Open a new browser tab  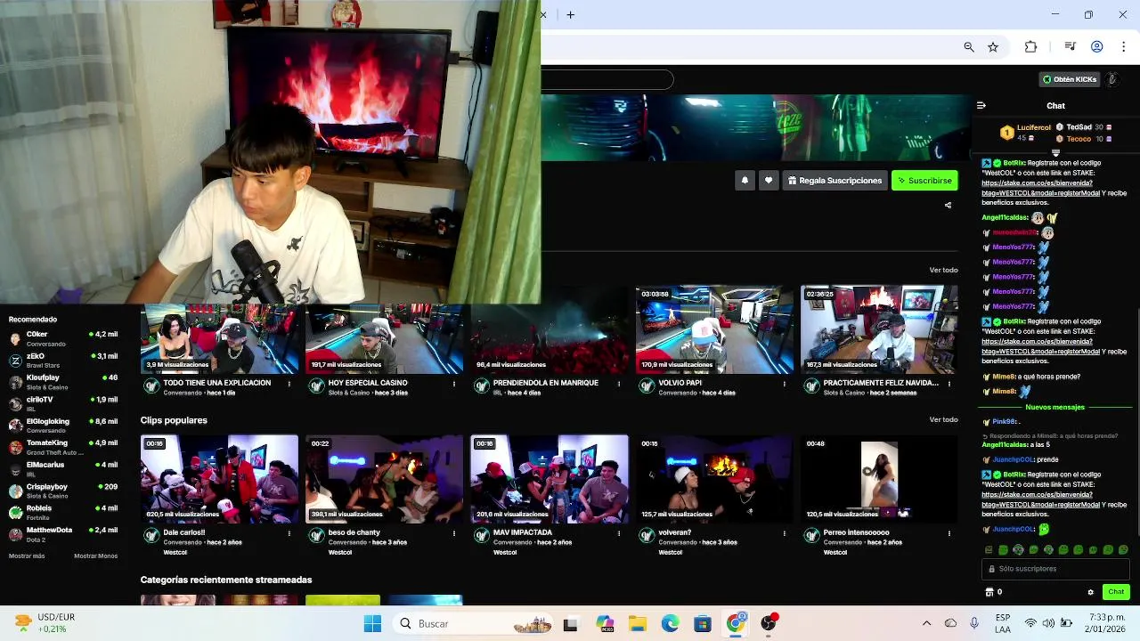pos(571,14)
